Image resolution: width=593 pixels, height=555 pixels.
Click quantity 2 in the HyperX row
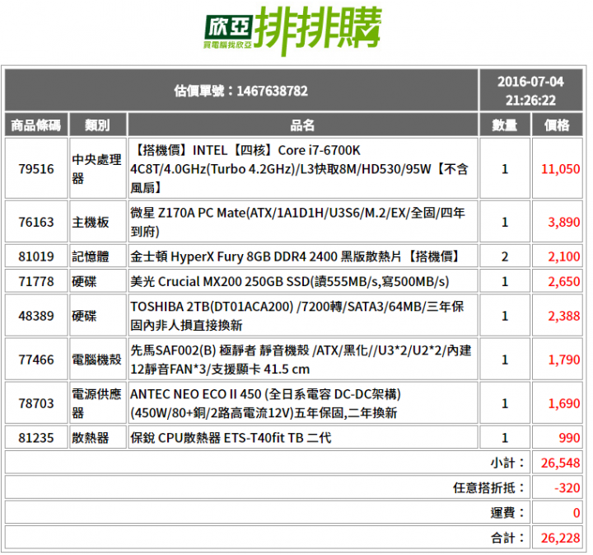click(x=505, y=256)
